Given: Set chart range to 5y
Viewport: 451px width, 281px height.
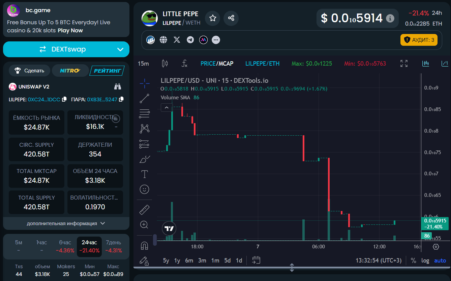Looking at the screenshot, I should [x=166, y=260].
